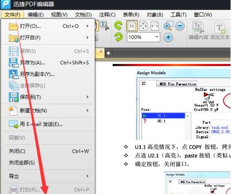Add a new tab with plus button

[109, 53]
